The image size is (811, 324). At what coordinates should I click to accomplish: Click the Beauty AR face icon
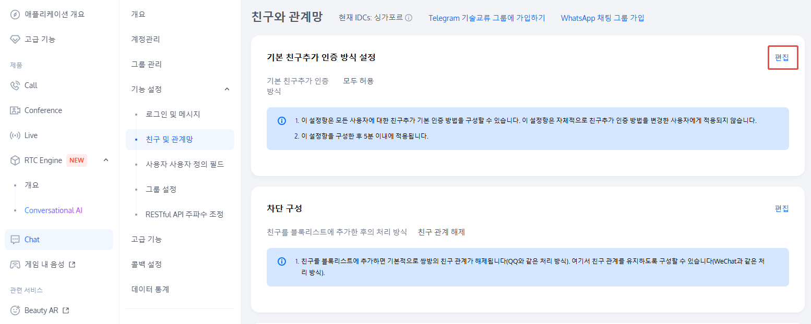coord(15,310)
